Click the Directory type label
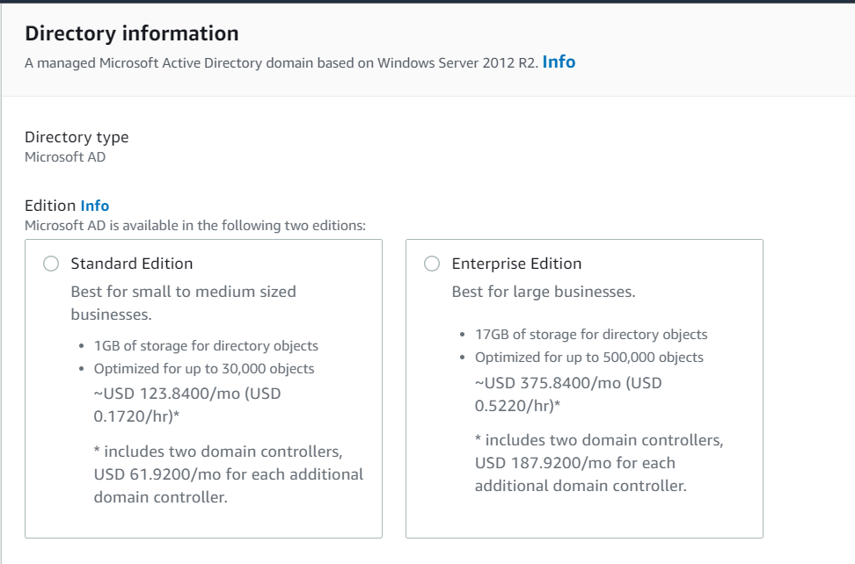Screen dimensions: 855x564 click(x=77, y=137)
